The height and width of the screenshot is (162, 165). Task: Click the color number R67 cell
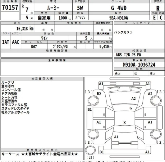34,46
